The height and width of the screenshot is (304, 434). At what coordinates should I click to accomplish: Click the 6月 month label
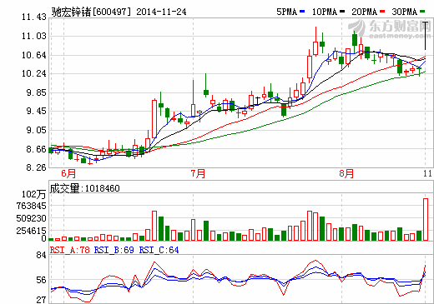click(x=68, y=173)
